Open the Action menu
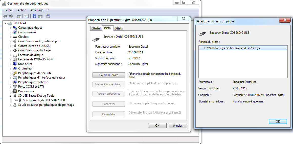293x144 pixels. (x=22, y=10)
